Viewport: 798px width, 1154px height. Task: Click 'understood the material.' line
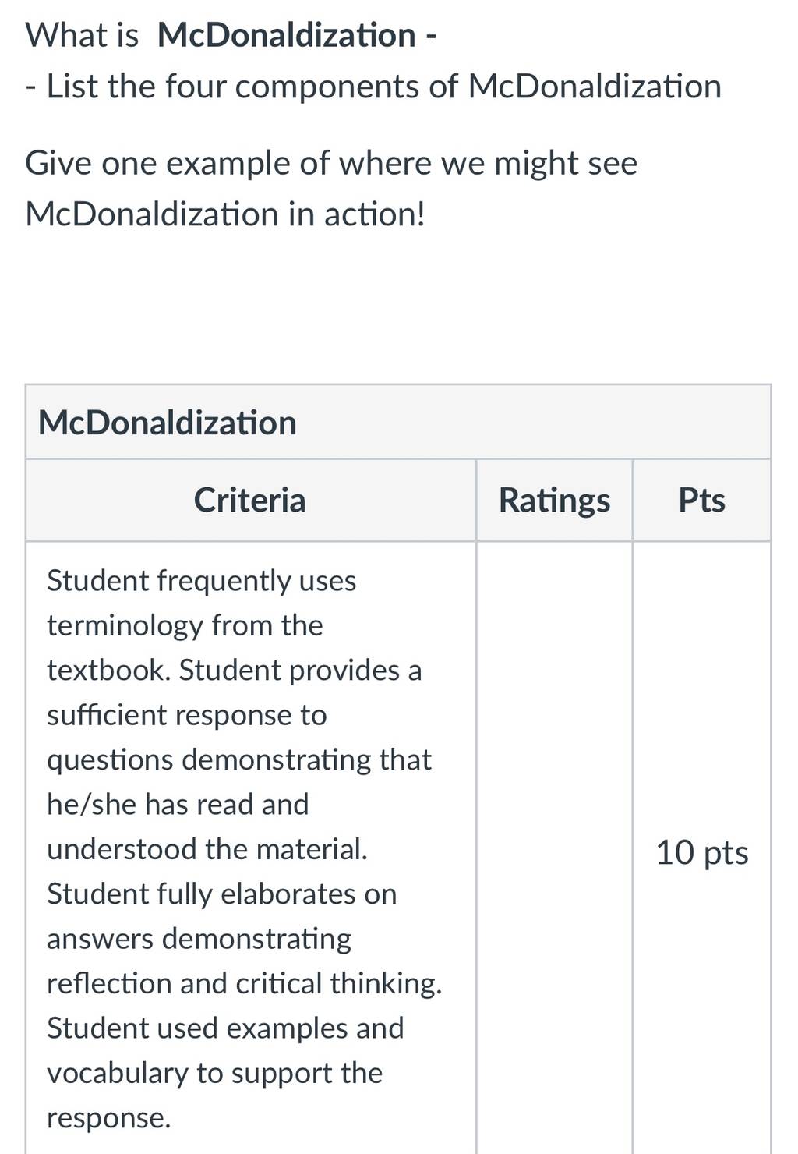click(207, 848)
